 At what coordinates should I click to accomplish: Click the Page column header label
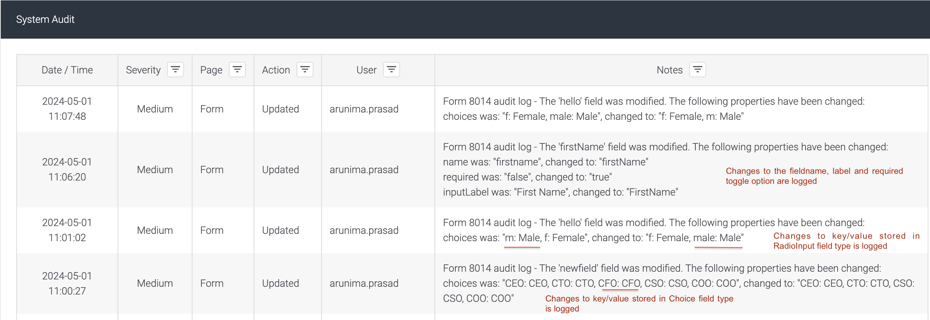[211, 70]
